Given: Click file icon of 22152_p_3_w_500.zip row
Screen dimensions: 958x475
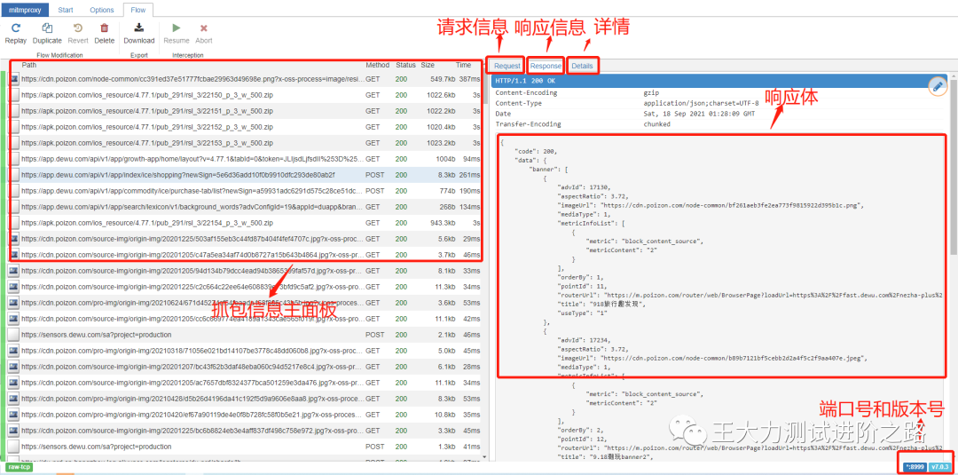Looking at the screenshot, I should click(14, 127).
